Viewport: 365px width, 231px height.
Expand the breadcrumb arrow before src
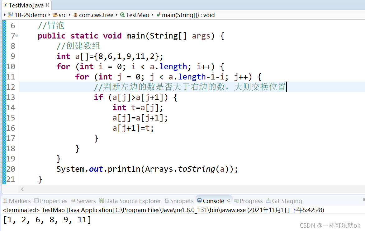(49, 15)
